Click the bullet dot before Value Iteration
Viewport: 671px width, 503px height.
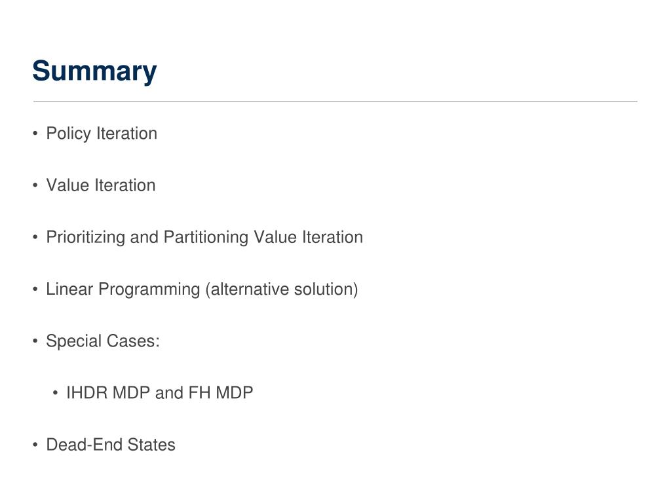click(35, 185)
